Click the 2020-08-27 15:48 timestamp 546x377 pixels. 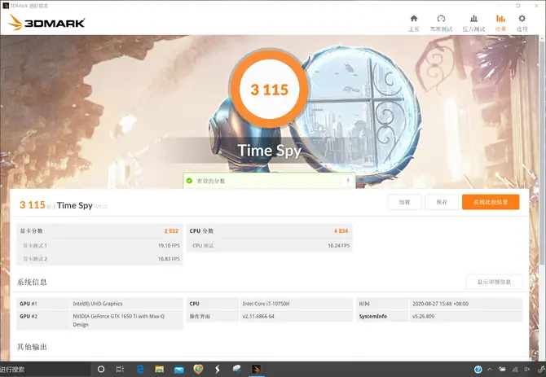[x=441, y=304]
